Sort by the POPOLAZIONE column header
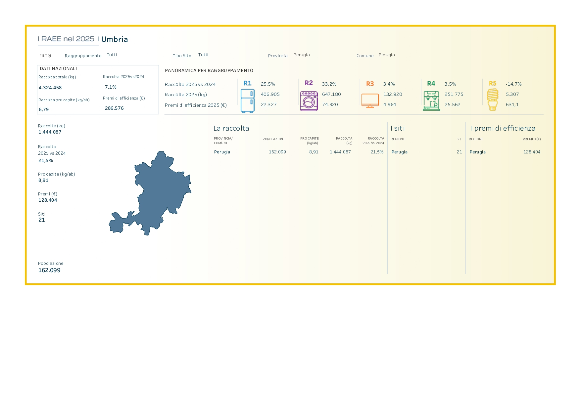 [274, 139]
